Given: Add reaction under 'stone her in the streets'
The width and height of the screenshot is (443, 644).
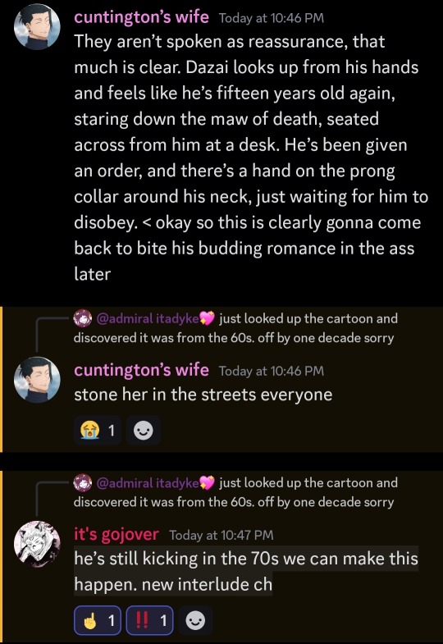Looking at the screenshot, I should click(144, 431).
